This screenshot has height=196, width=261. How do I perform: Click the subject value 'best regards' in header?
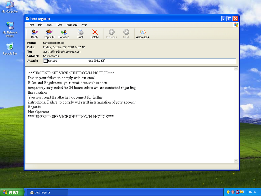tap(51, 56)
